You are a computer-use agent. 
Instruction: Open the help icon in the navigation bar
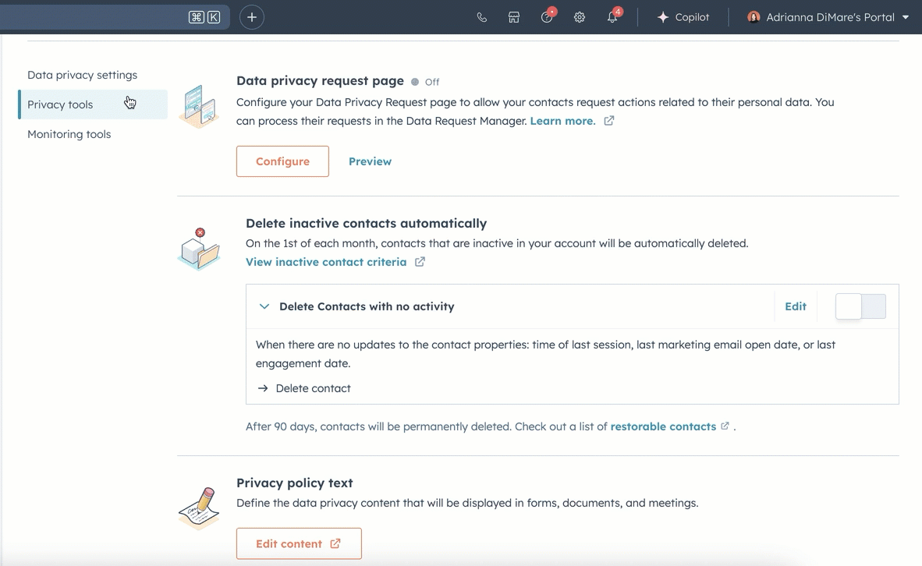547,16
